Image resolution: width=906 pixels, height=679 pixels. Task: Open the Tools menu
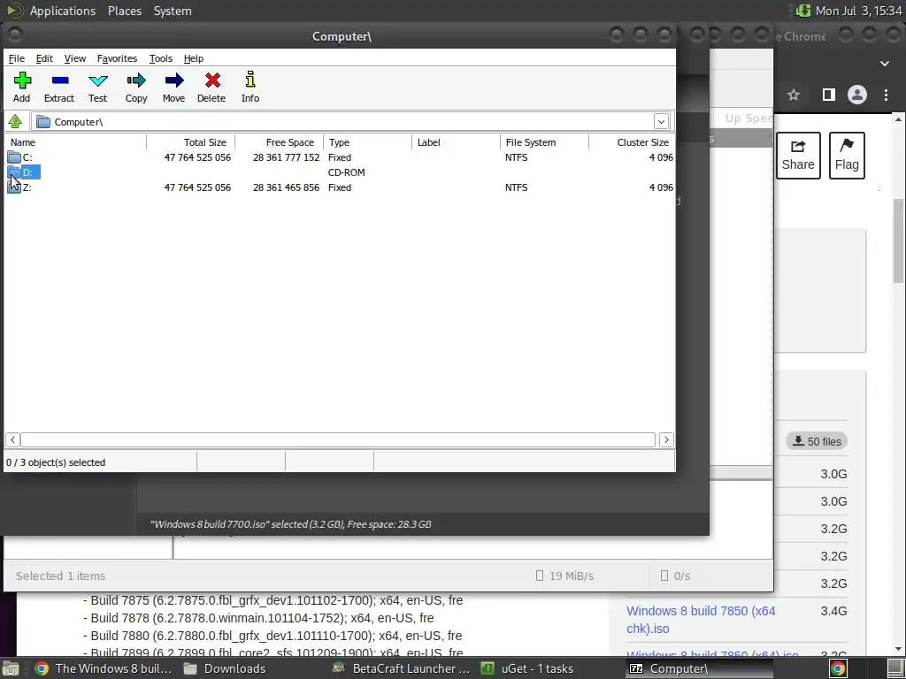[161, 58]
